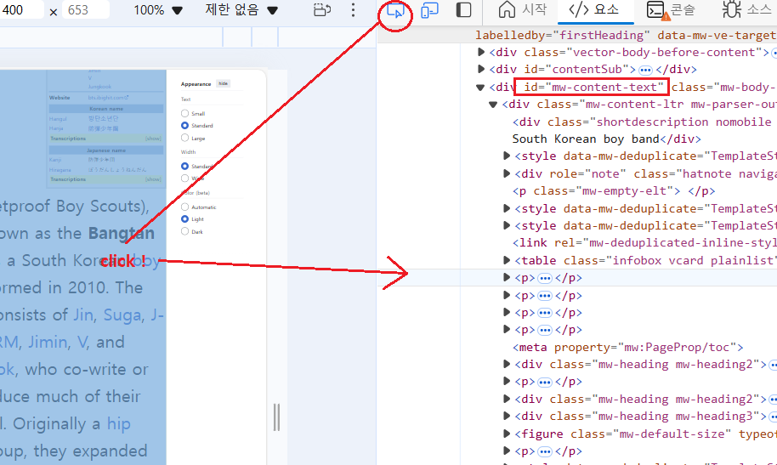The width and height of the screenshot is (777, 465).
Task: Click the hide button beside Appearance
Action: pos(223,84)
